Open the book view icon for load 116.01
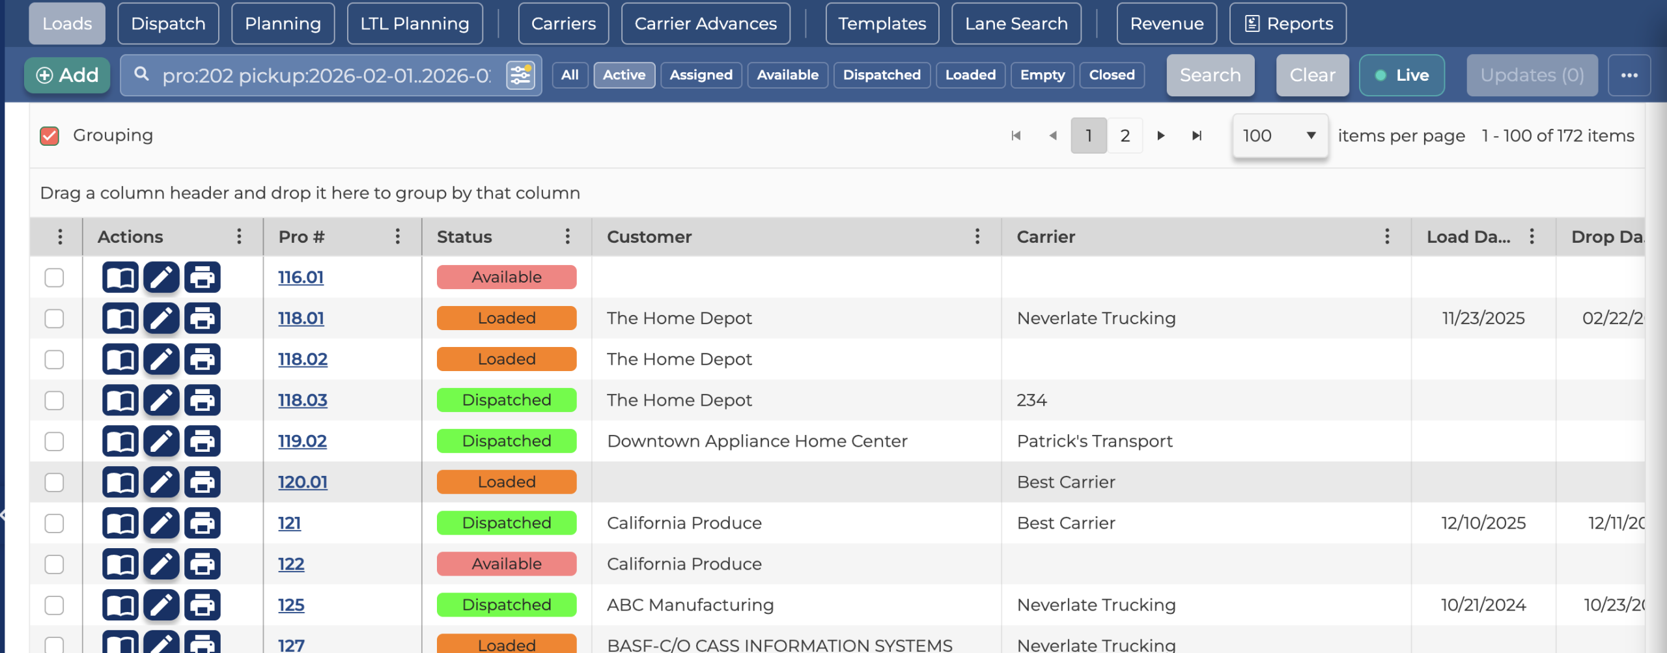Screen dimensions: 1667x653 point(120,277)
